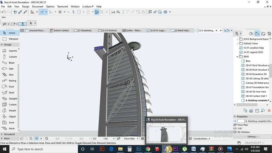The image size is (272, 153).
Task: Open Adobe Illustrator from the taskbar
Action: click(102, 149)
